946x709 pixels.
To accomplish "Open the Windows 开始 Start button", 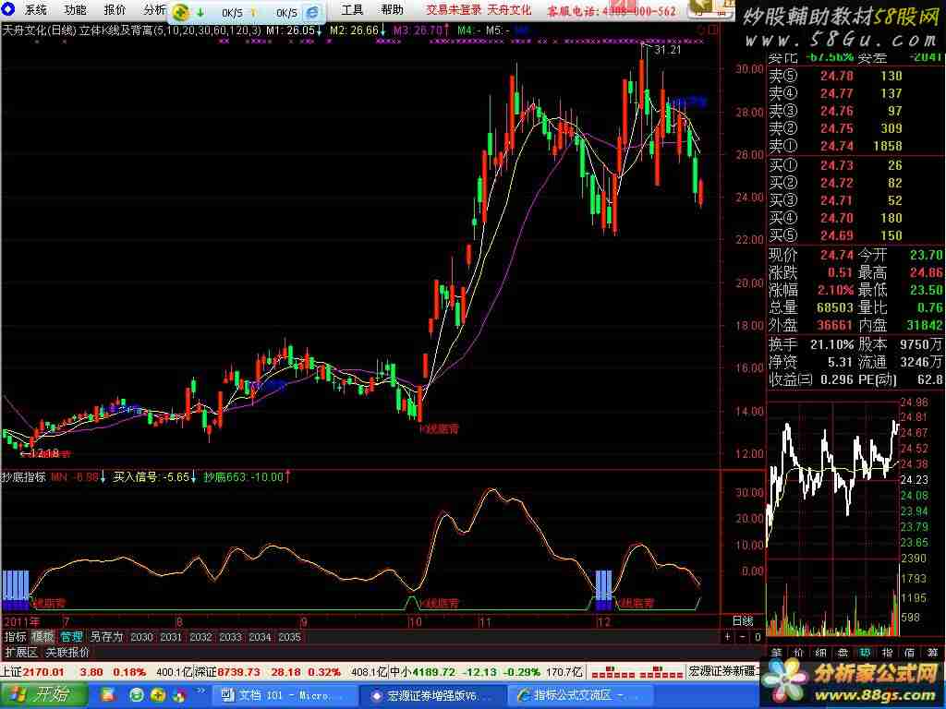I will [x=44, y=695].
